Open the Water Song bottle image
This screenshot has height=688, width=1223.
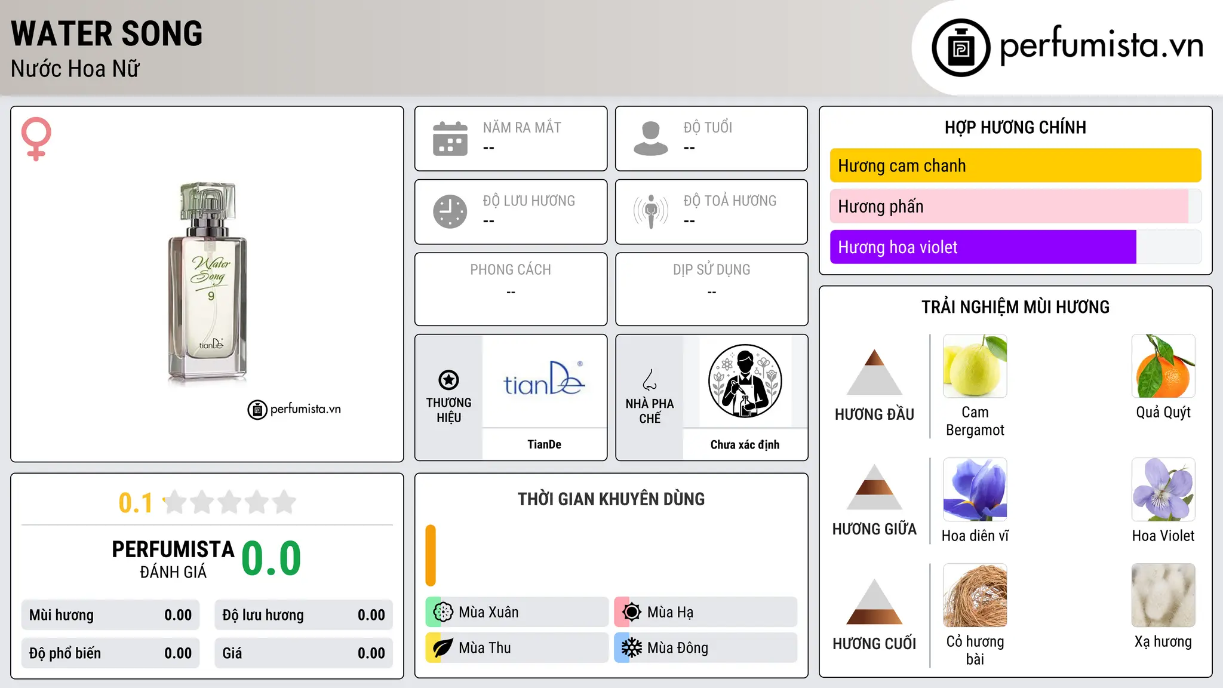(207, 282)
